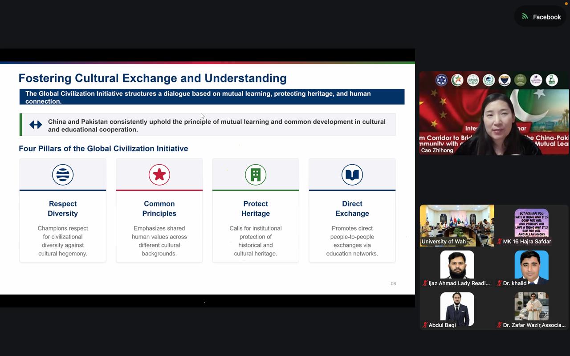Click muted microphone icon for MK 16 Hajra Safdar
Screen dimensions: 570x356
click(x=499, y=242)
